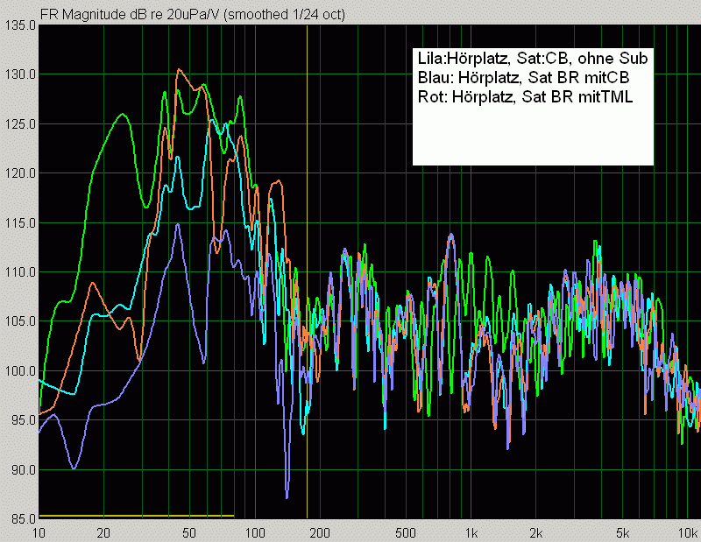Click the 90.0 y-axis label
Image resolution: width=701 pixels, height=542 pixels.
(x=20, y=470)
